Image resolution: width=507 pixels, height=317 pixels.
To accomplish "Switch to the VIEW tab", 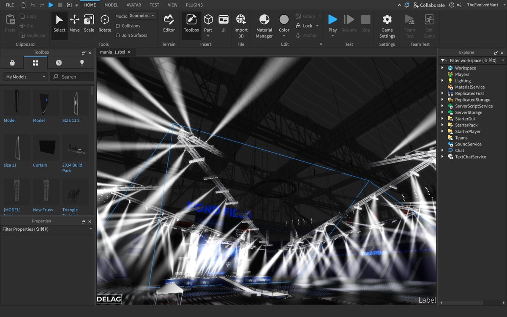I will click(172, 5).
